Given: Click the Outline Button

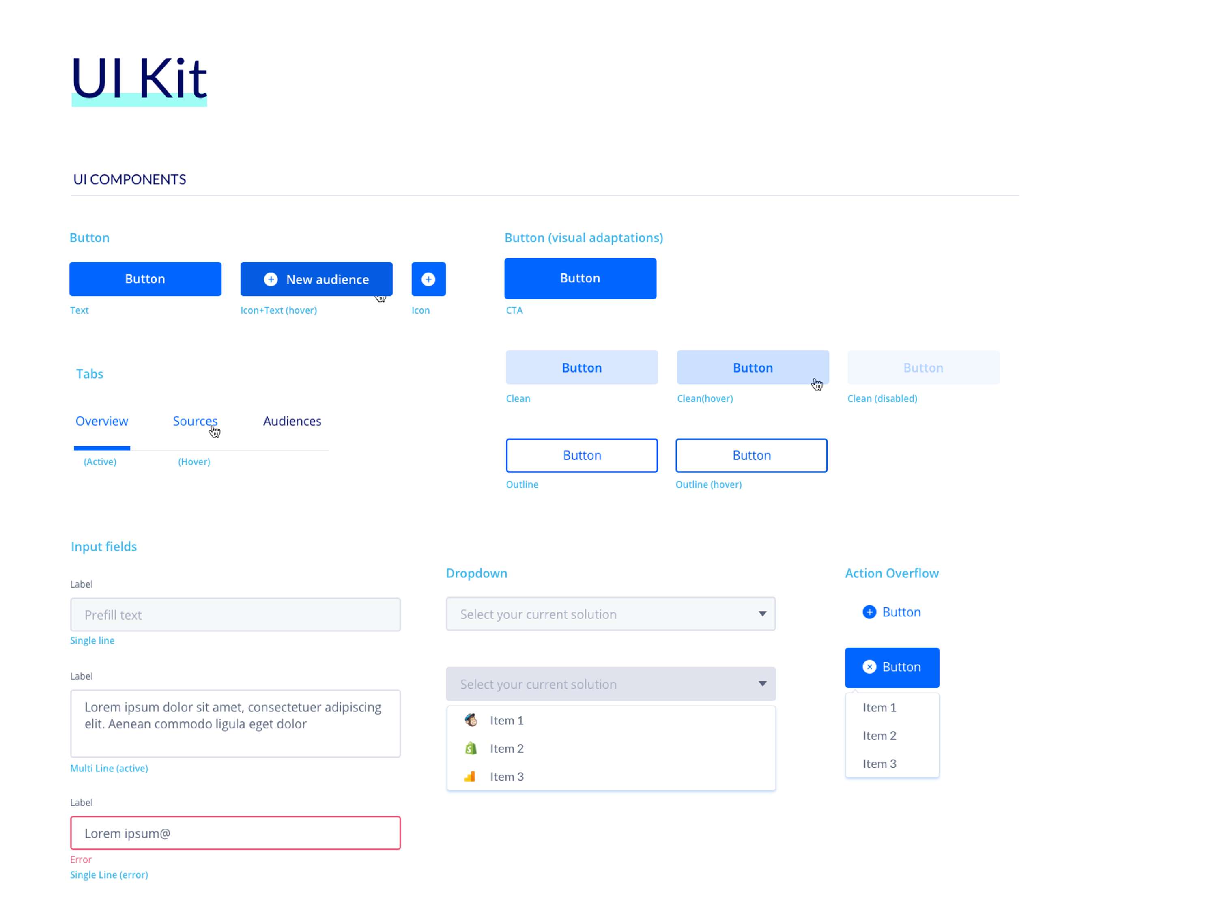Looking at the screenshot, I should (582, 456).
